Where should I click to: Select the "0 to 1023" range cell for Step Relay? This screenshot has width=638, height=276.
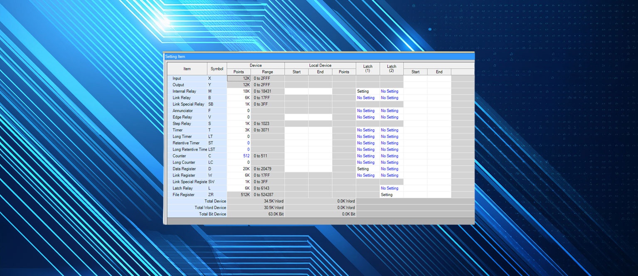tap(267, 123)
